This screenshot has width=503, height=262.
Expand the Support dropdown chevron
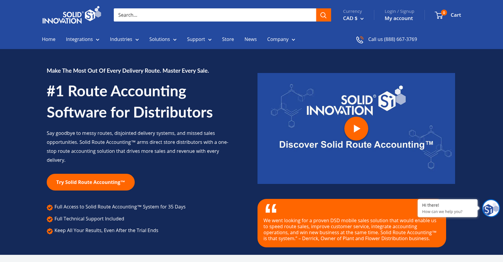tap(210, 40)
